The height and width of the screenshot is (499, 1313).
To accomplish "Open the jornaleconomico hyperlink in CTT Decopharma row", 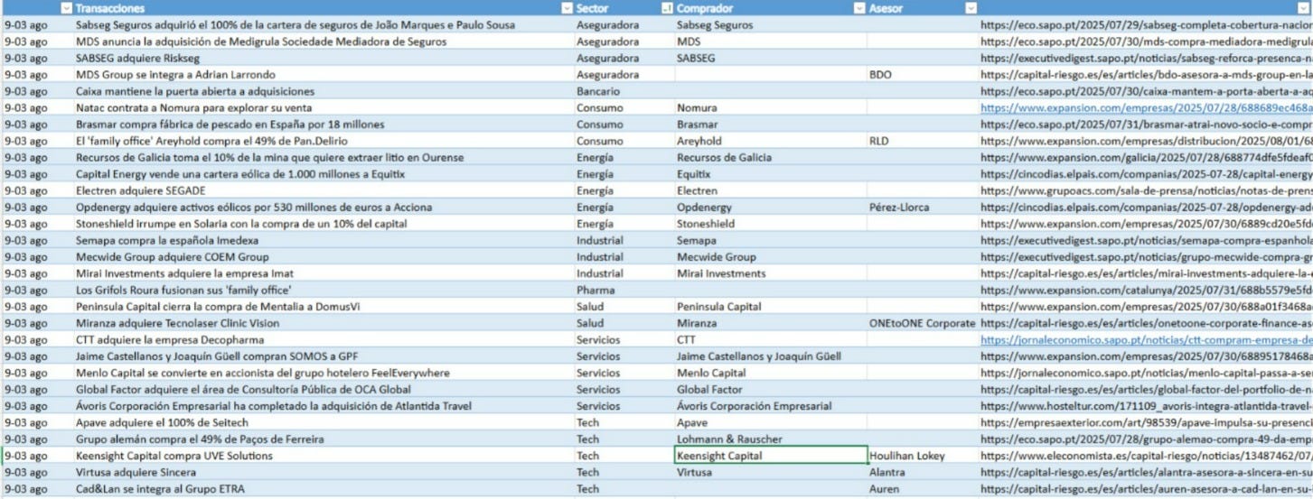I will (x=1146, y=340).
